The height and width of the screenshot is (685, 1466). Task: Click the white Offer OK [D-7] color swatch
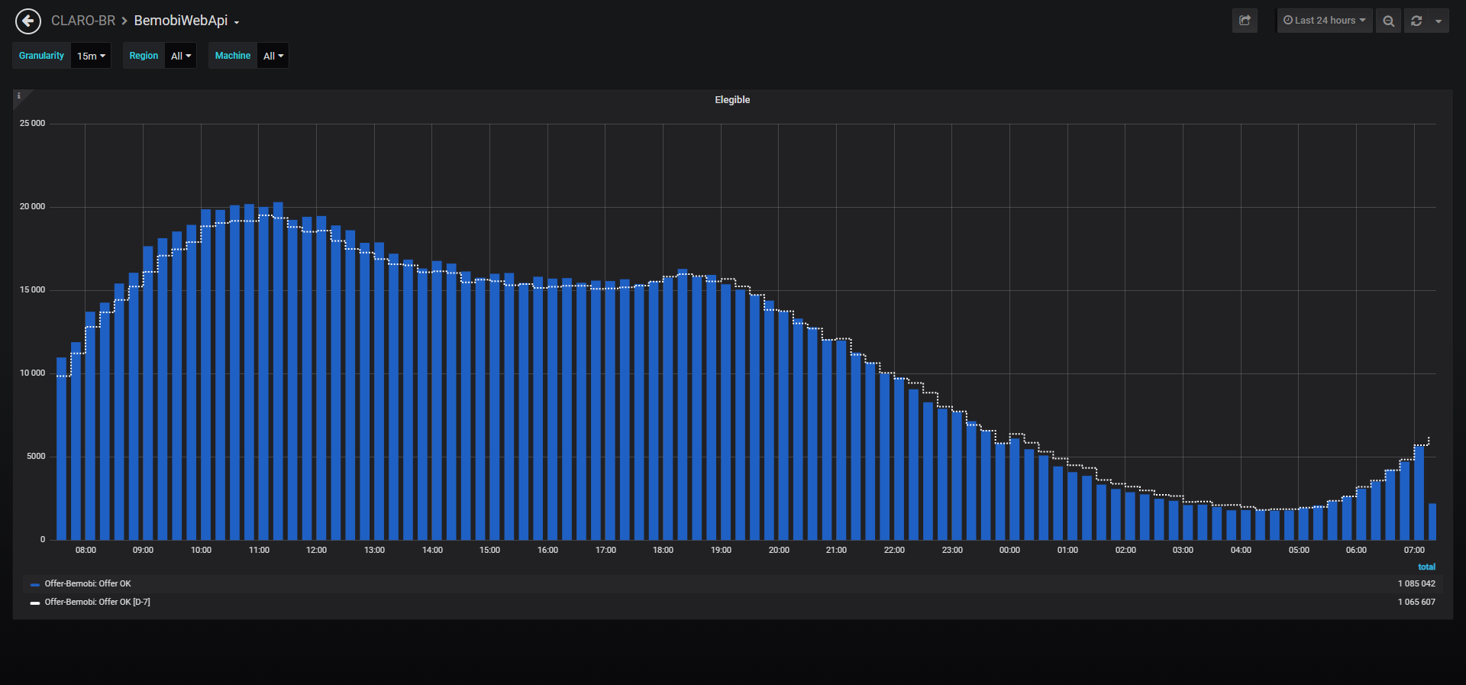tap(34, 603)
